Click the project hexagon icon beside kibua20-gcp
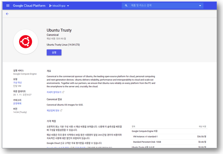 [50, 6]
